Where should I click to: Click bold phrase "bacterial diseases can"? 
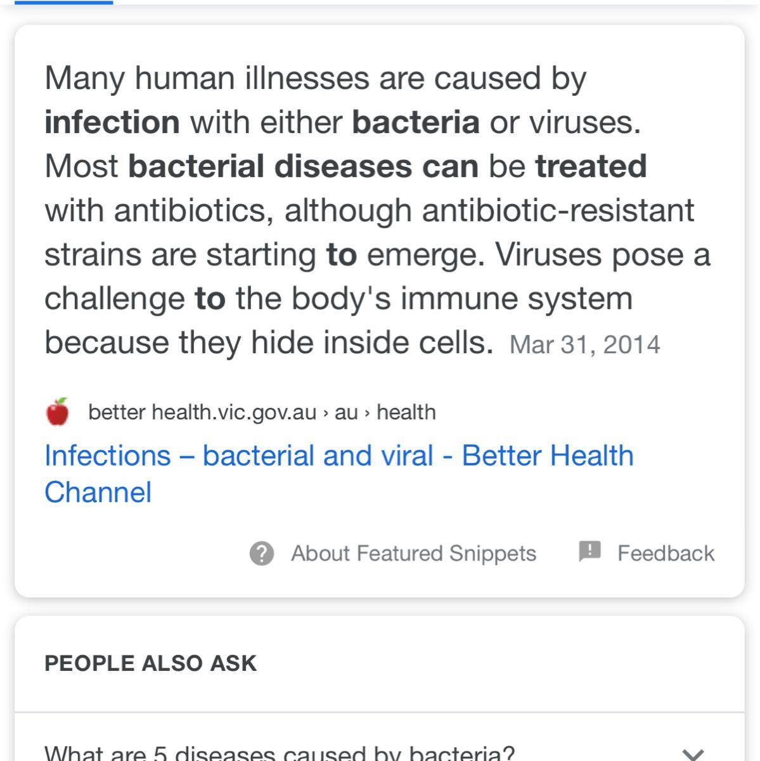click(x=303, y=166)
